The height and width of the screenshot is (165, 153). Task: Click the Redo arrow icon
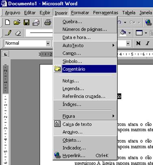tap(133, 22)
